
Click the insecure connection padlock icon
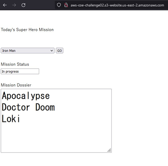[x=66, y=5]
